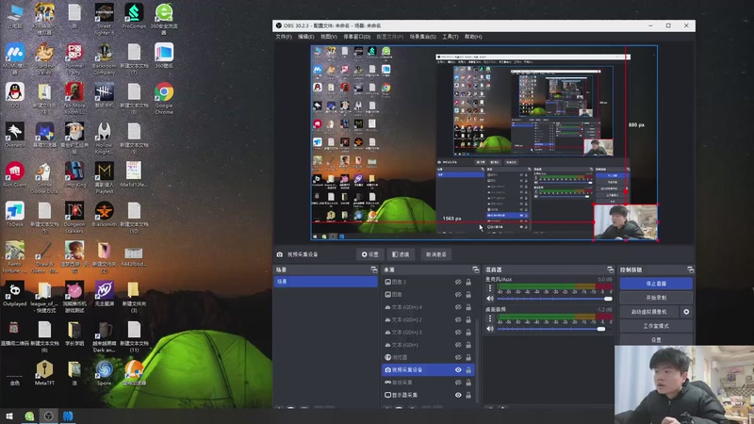Open the 场景集合(S) menu
754x424 pixels.
click(422, 37)
